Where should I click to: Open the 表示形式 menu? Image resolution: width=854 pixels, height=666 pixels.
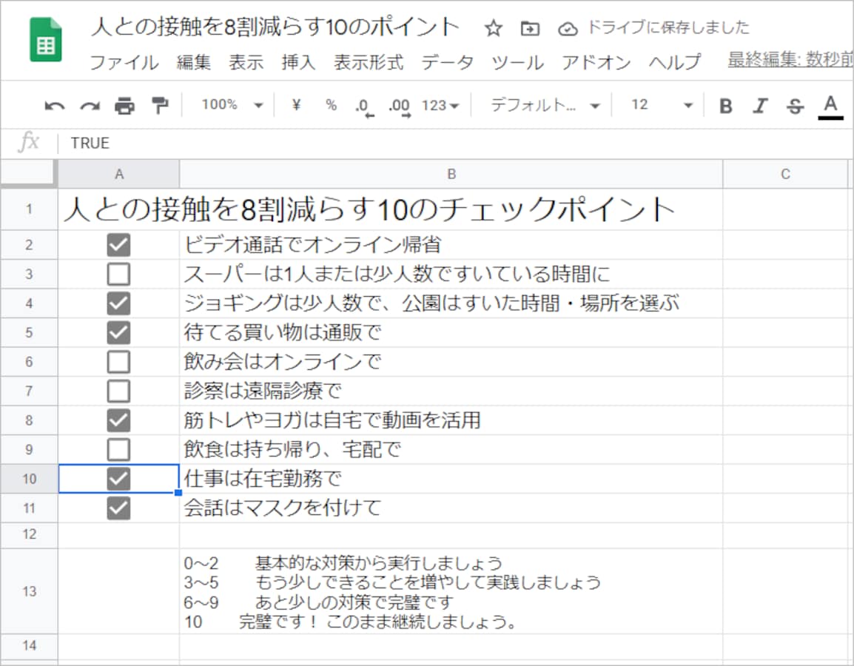(x=369, y=62)
